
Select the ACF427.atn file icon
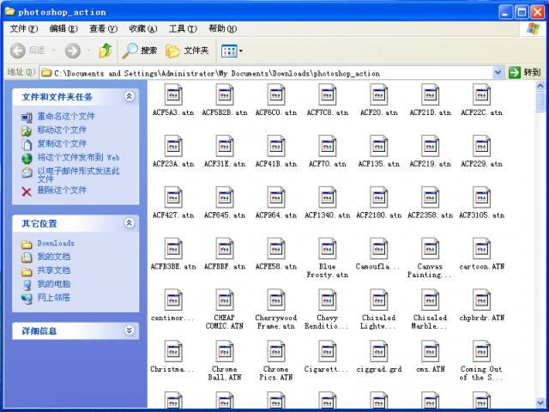click(x=173, y=197)
